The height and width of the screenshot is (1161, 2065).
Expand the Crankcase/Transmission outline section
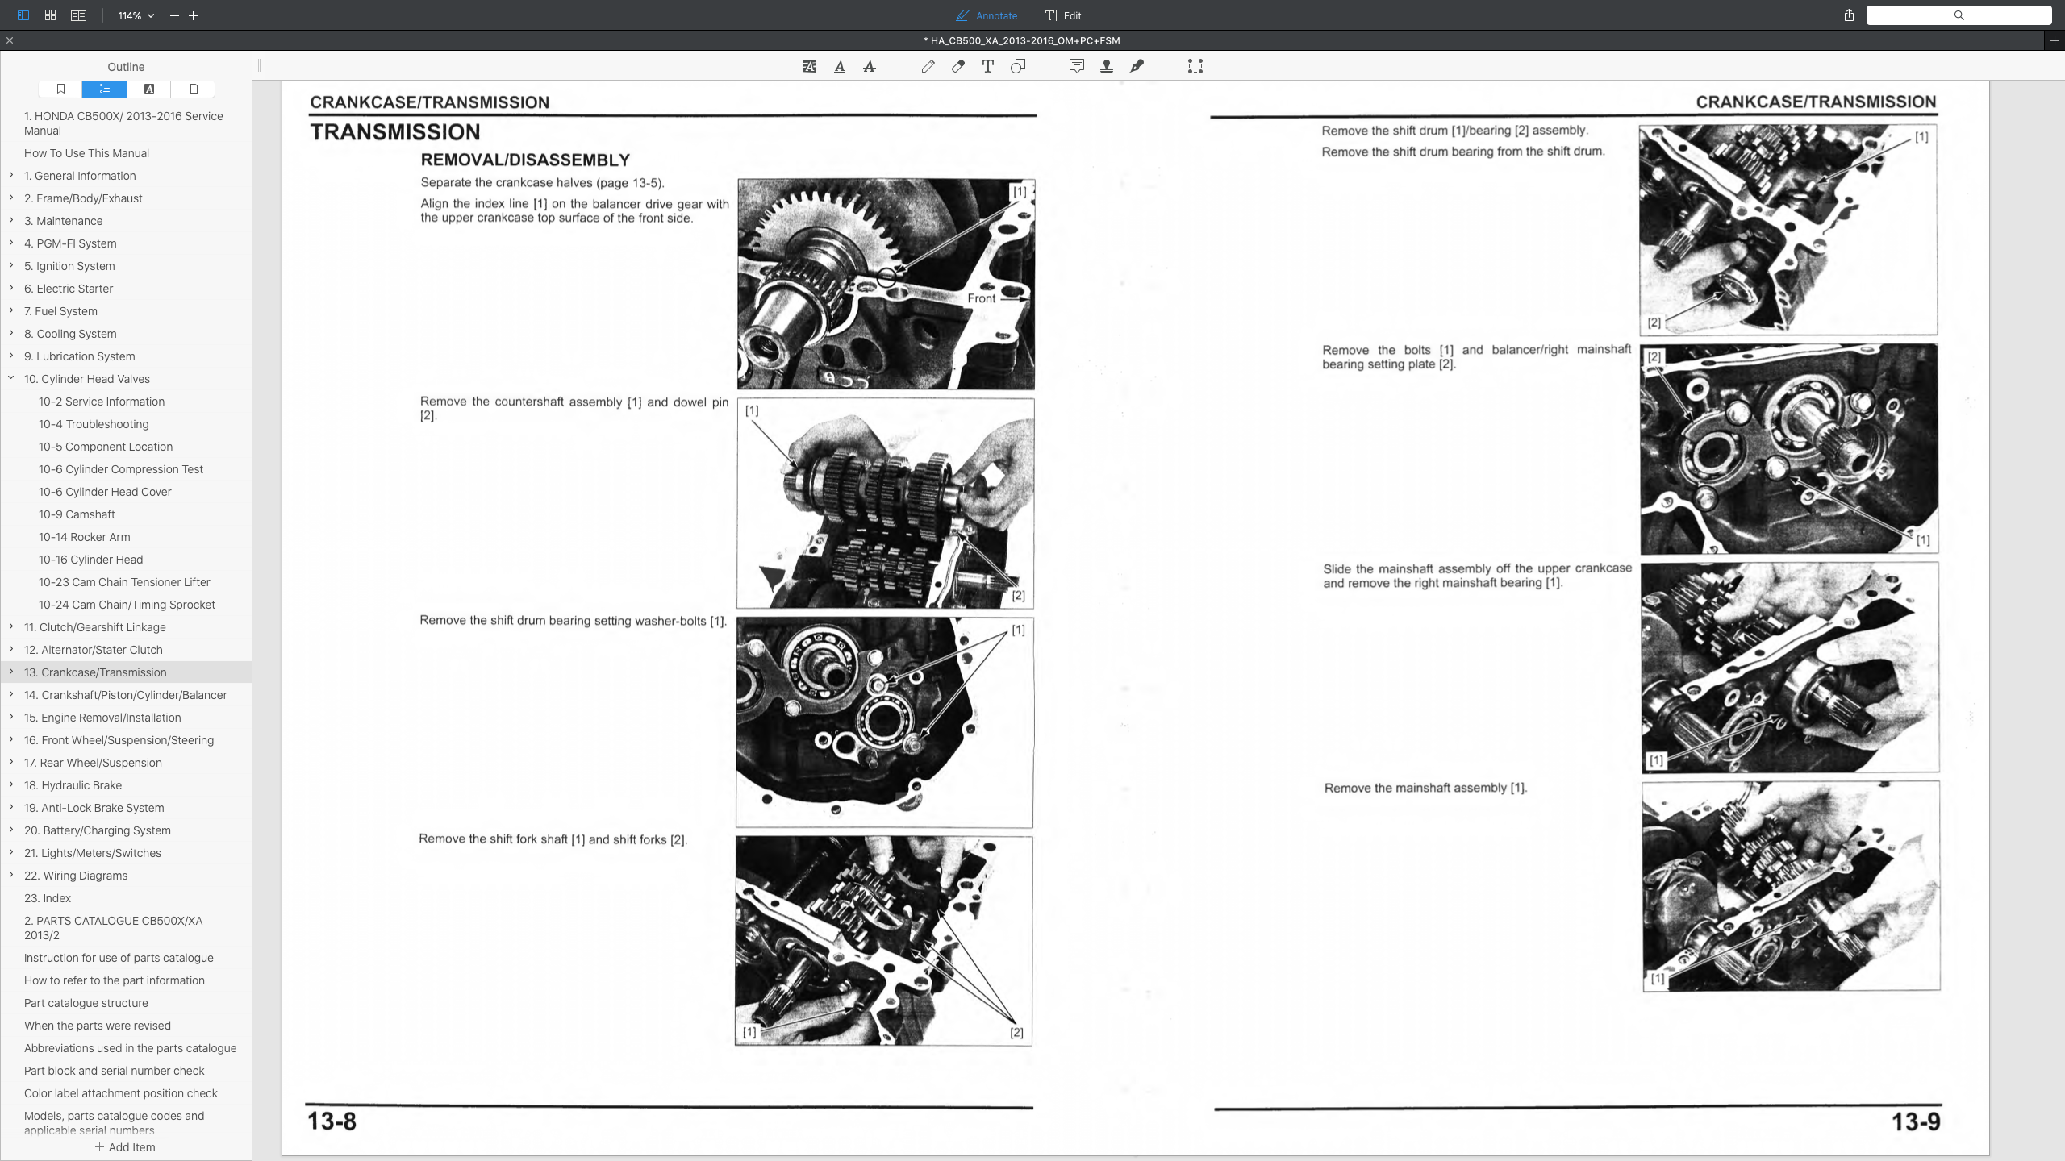point(10,672)
